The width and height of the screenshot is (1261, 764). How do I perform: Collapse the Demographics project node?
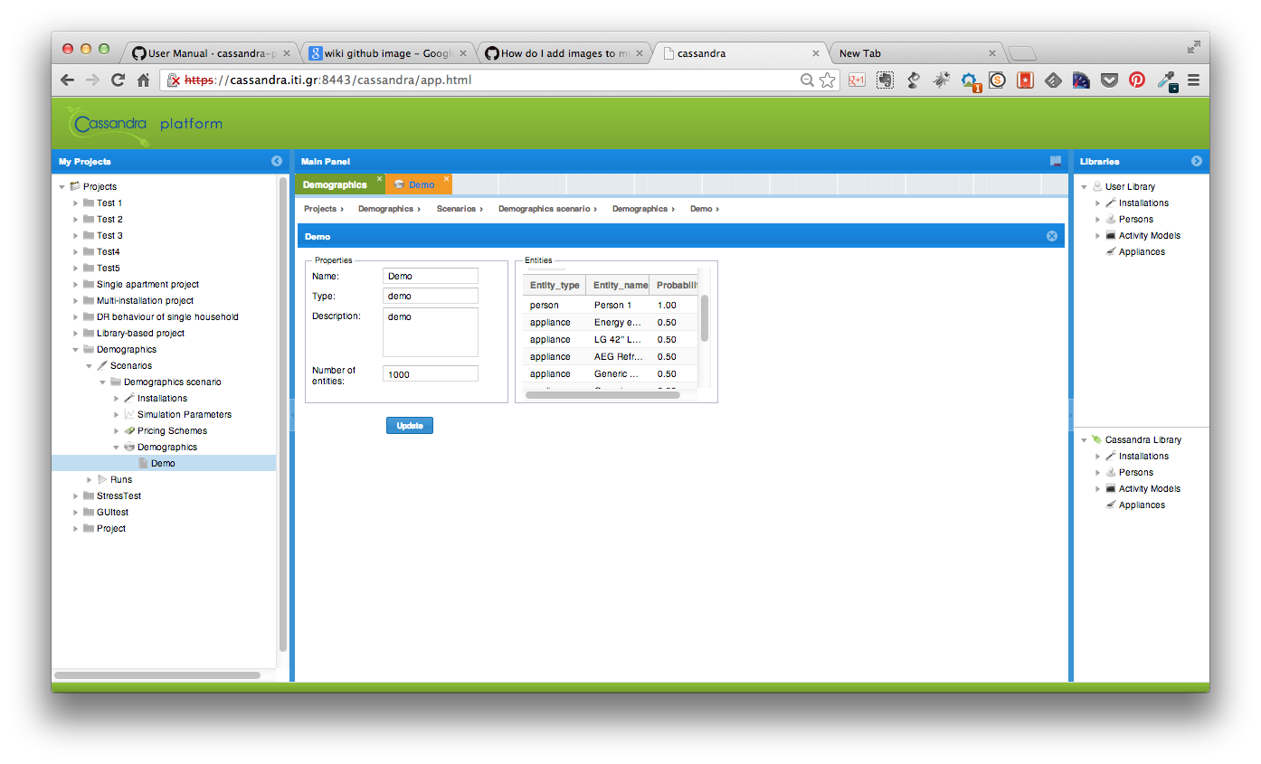click(75, 349)
